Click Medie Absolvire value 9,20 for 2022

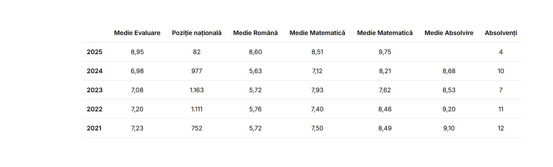(x=449, y=109)
